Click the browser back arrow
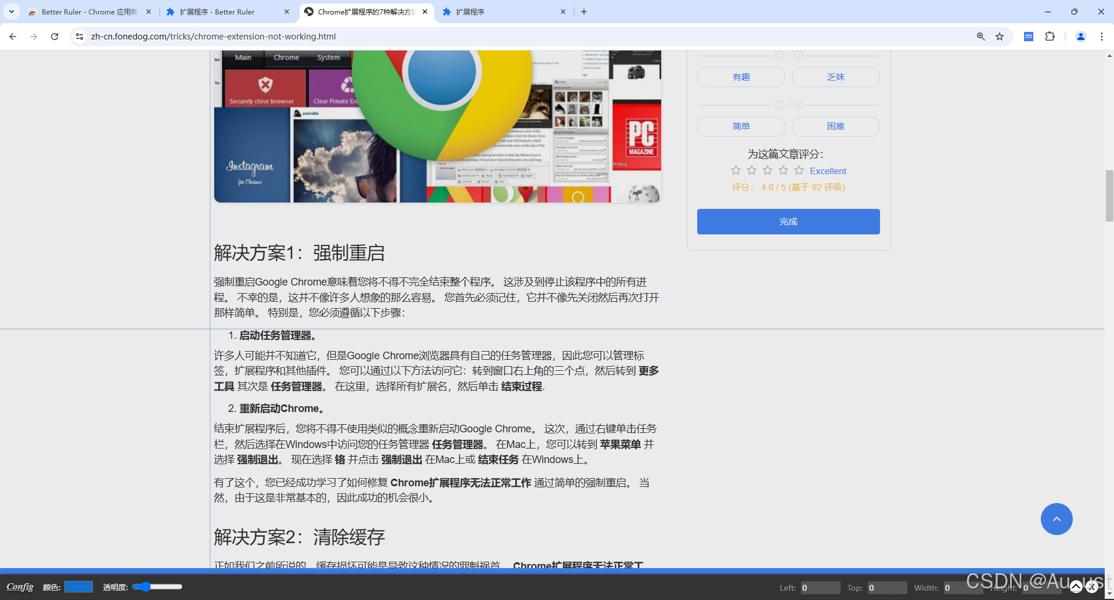This screenshot has width=1114, height=600. [13, 37]
